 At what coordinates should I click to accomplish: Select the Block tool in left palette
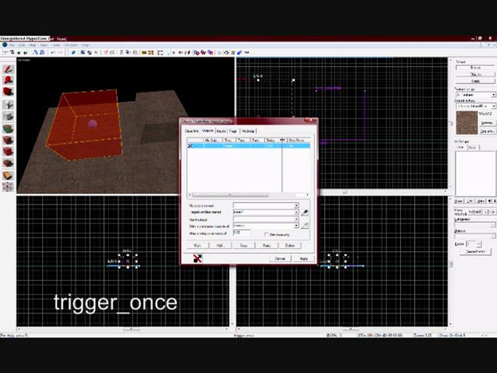click(8, 116)
